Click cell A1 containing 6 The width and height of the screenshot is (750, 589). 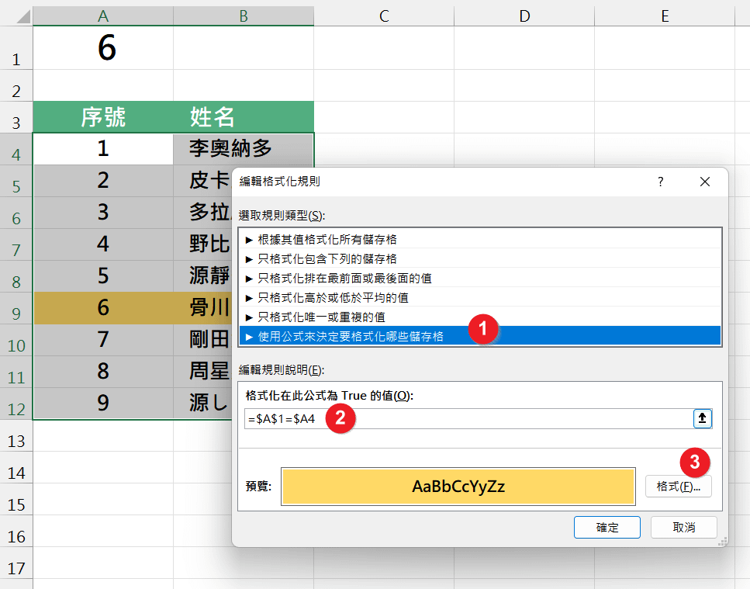click(x=104, y=49)
